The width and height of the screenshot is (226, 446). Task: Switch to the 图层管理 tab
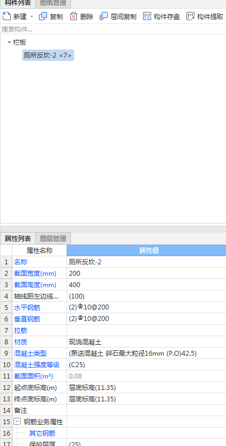[x=53, y=238]
